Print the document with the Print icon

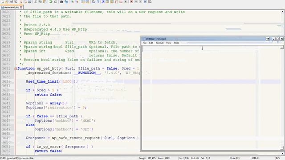(x=29, y=2)
